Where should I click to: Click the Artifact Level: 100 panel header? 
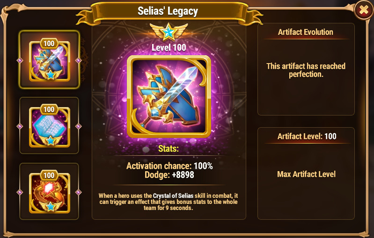pyautogui.click(x=307, y=136)
